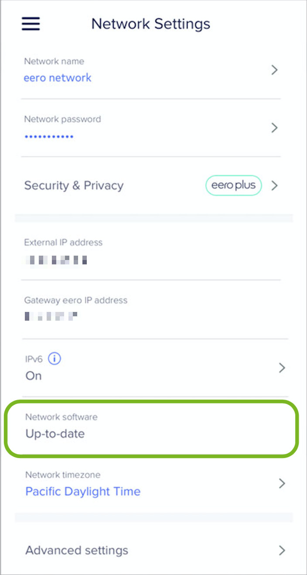
Task: Click the Network password chevron arrow
Action: (x=274, y=128)
